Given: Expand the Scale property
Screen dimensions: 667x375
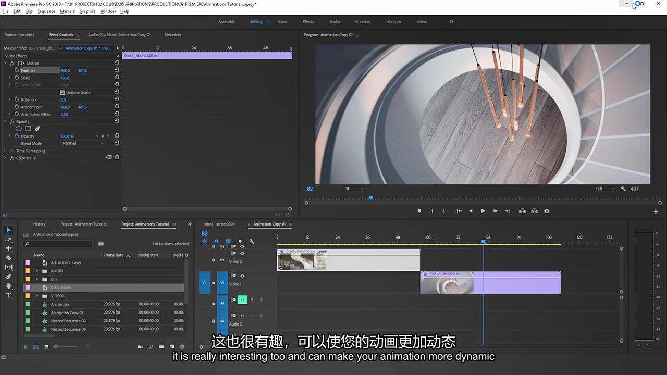Looking at the screenshot, I should point(9,78).
